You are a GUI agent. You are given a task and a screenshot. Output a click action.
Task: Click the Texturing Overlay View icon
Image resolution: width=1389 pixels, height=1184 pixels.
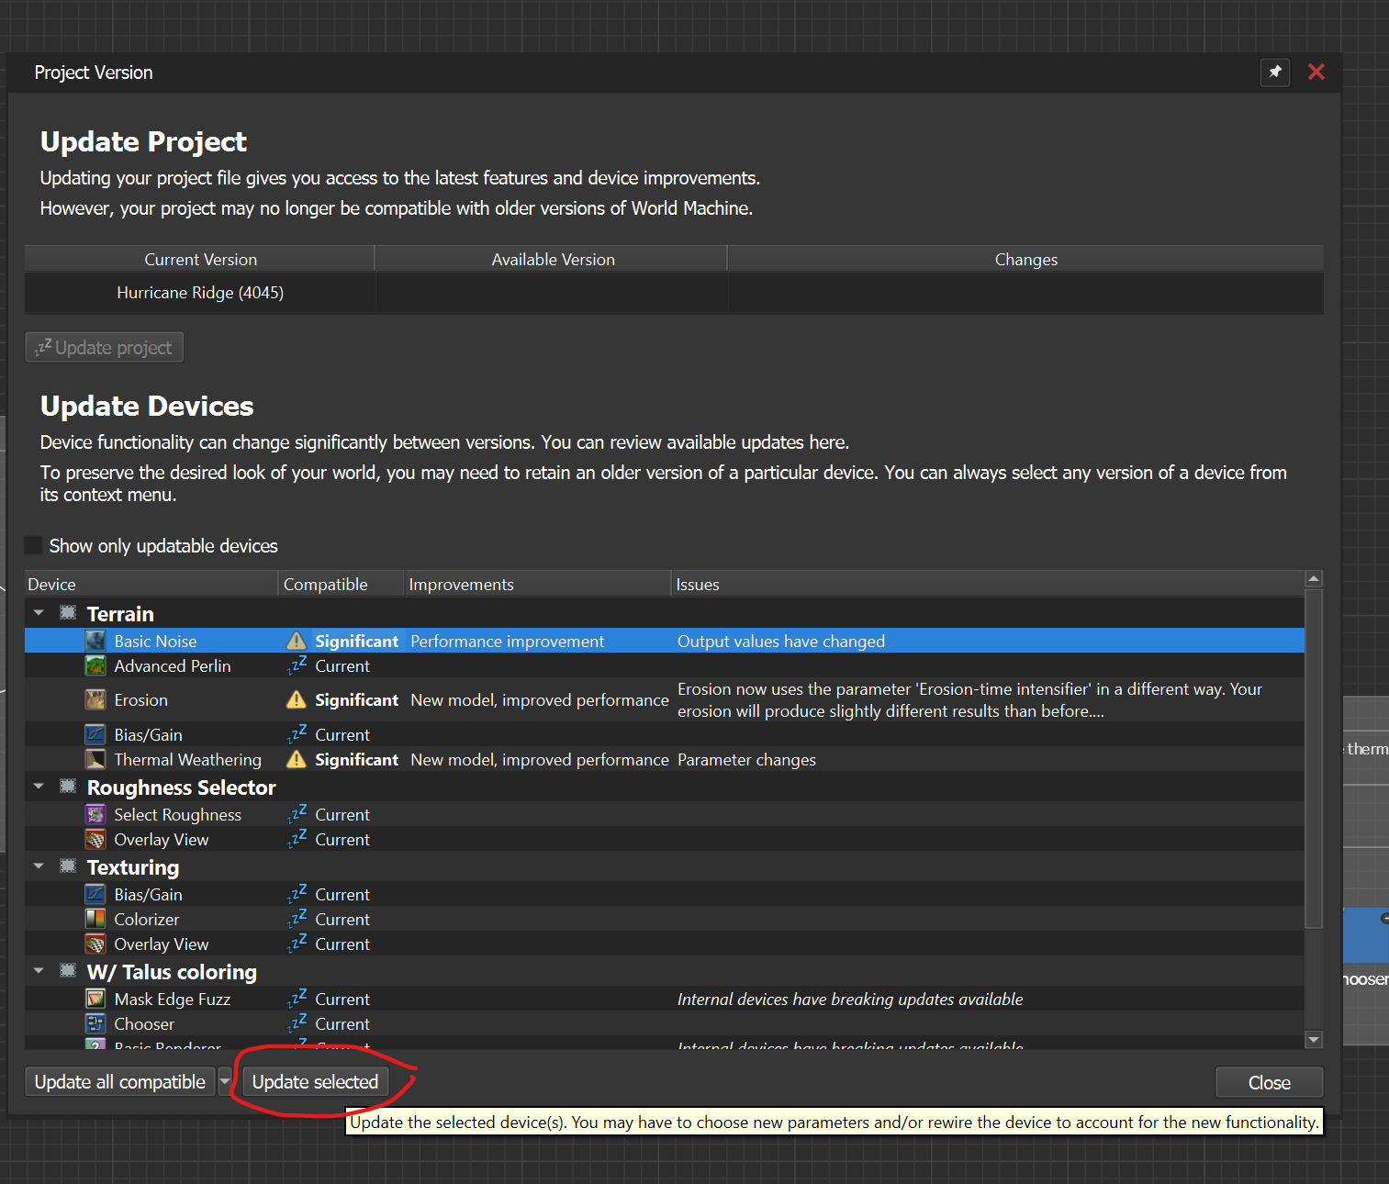(95, 944)
